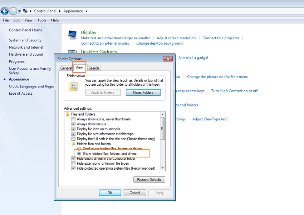
Task: Expand the arrow after Appearance breadcrumb
Action: click(x=86, y=11)
